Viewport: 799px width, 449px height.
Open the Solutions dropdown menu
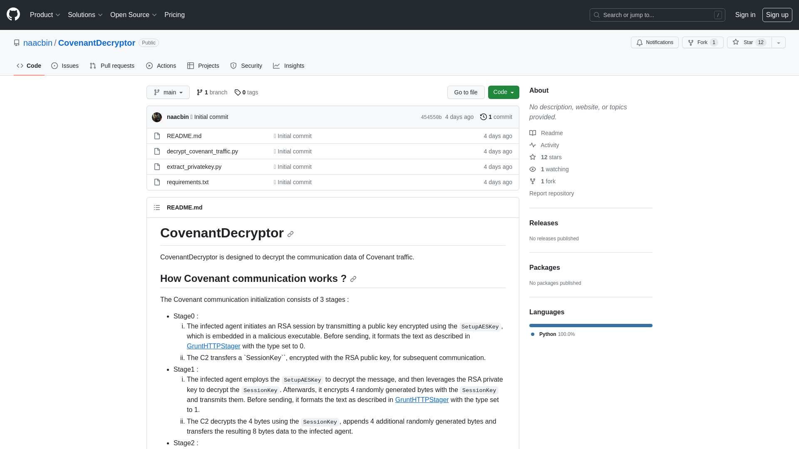click(x=85, y=15)
